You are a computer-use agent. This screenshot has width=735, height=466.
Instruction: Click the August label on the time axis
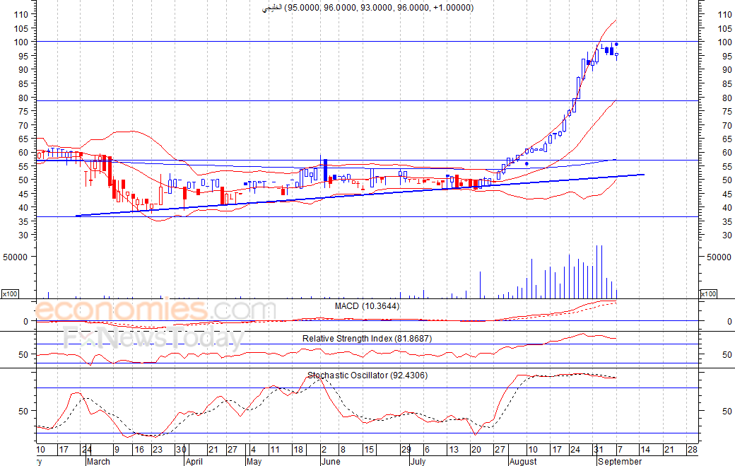click(x=523, y=461)
